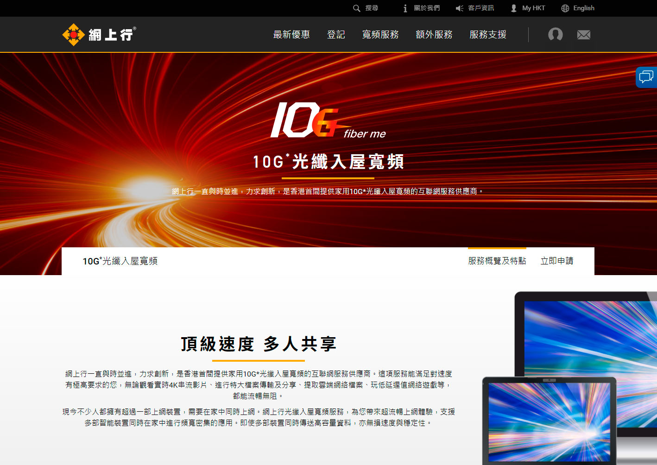Image resolution: width=657 pixels, height=465 pixels.
Task: Open the My HKT link
Action: click(533, 8)
